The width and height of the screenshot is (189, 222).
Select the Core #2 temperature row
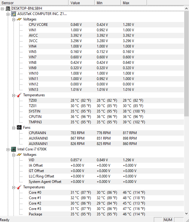click(x=106, y=203)
